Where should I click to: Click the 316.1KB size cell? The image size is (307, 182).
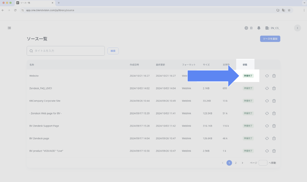[x=208, y=126]
